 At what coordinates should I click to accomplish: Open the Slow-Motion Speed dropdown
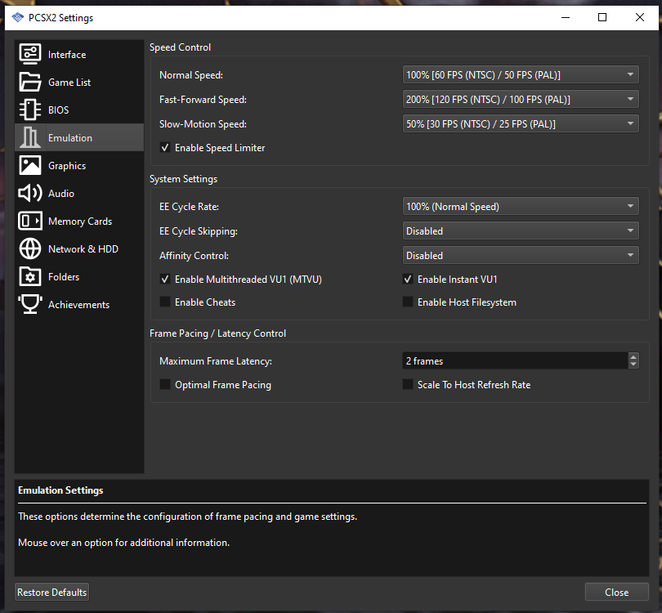(521, 124)
